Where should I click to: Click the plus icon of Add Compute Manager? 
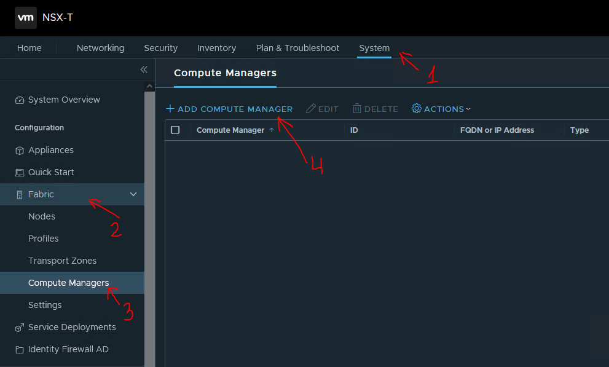(170, 109)
